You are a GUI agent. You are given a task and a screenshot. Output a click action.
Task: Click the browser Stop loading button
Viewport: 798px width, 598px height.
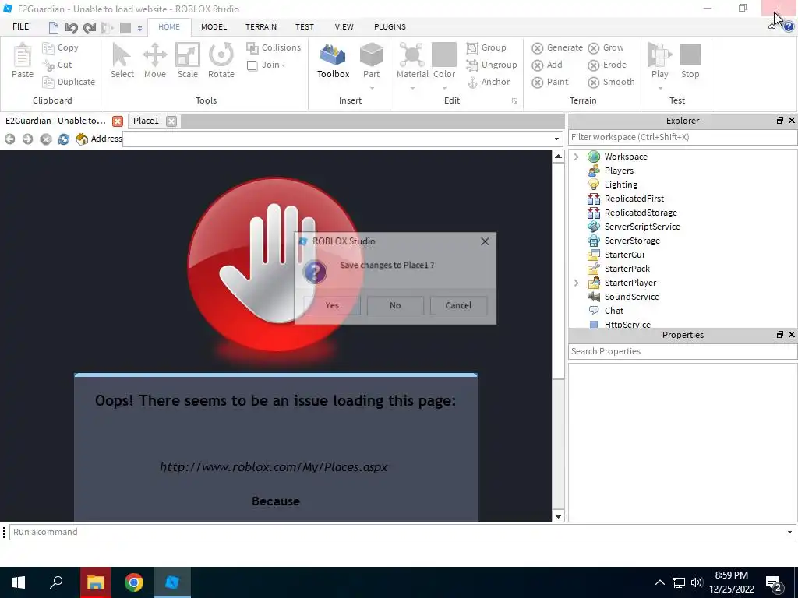pos(46,139)
